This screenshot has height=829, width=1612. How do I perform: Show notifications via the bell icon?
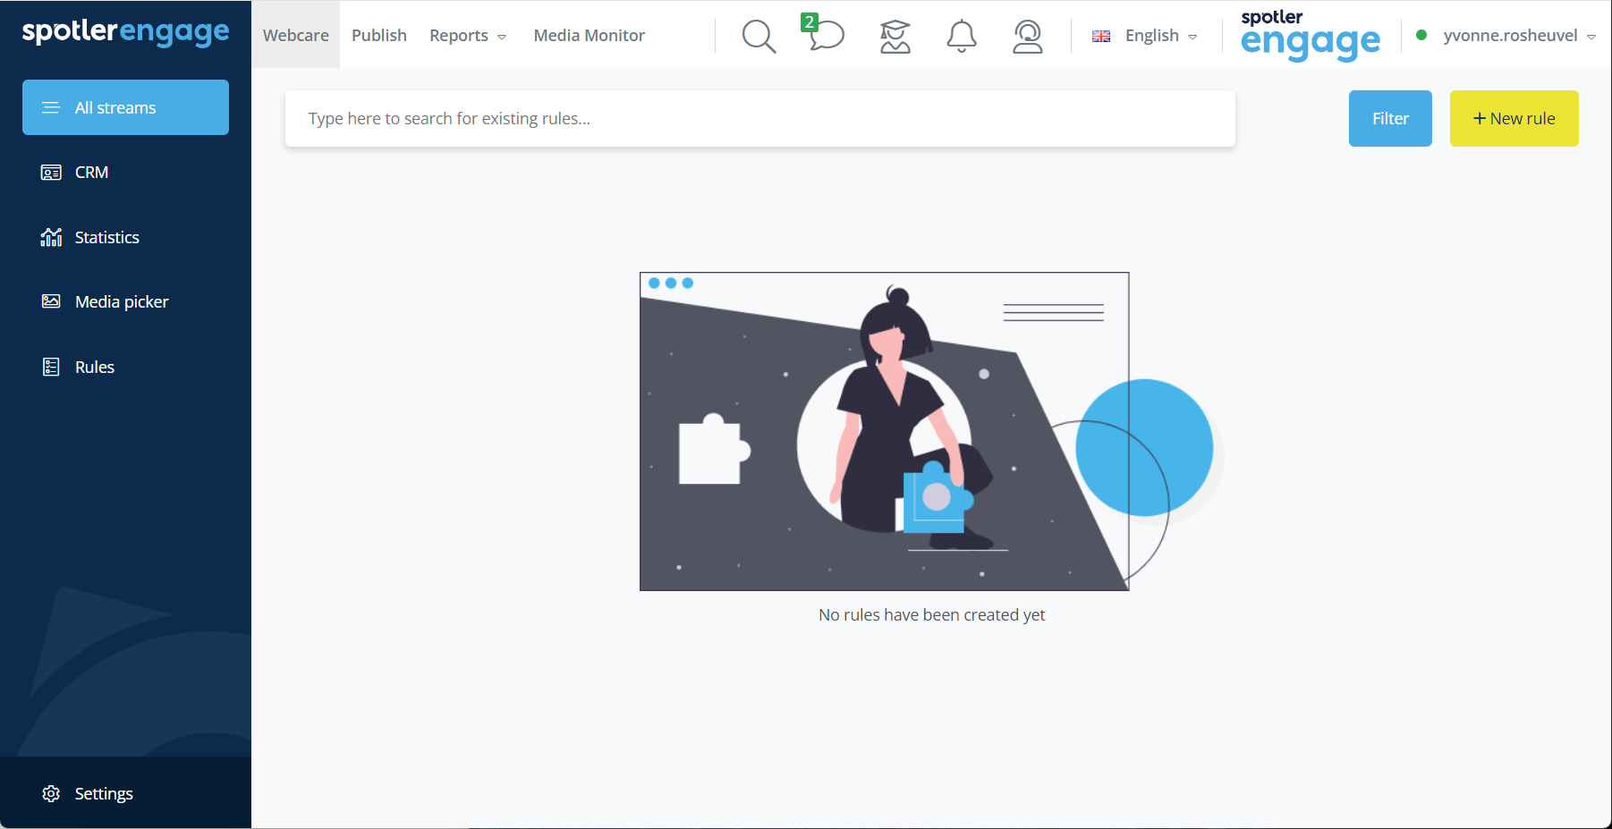click(962, 36)
